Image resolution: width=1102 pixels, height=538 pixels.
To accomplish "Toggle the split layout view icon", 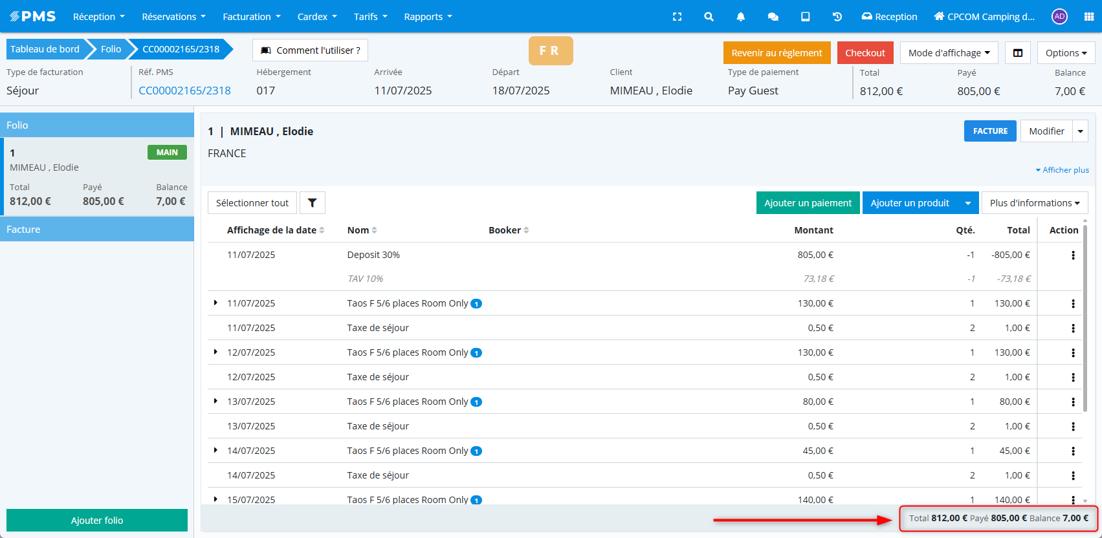I will point(1017,53).
